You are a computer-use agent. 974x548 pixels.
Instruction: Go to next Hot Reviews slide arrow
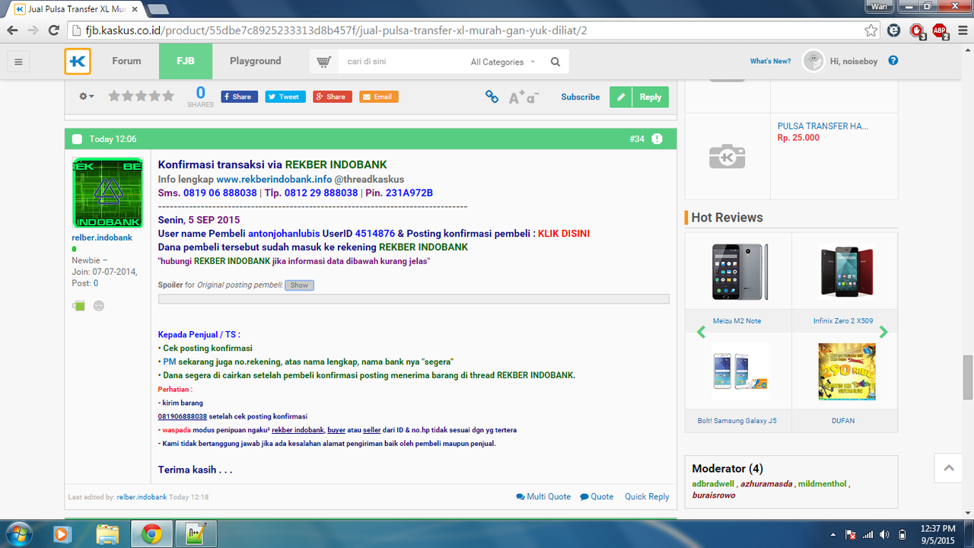pos(883,332)
